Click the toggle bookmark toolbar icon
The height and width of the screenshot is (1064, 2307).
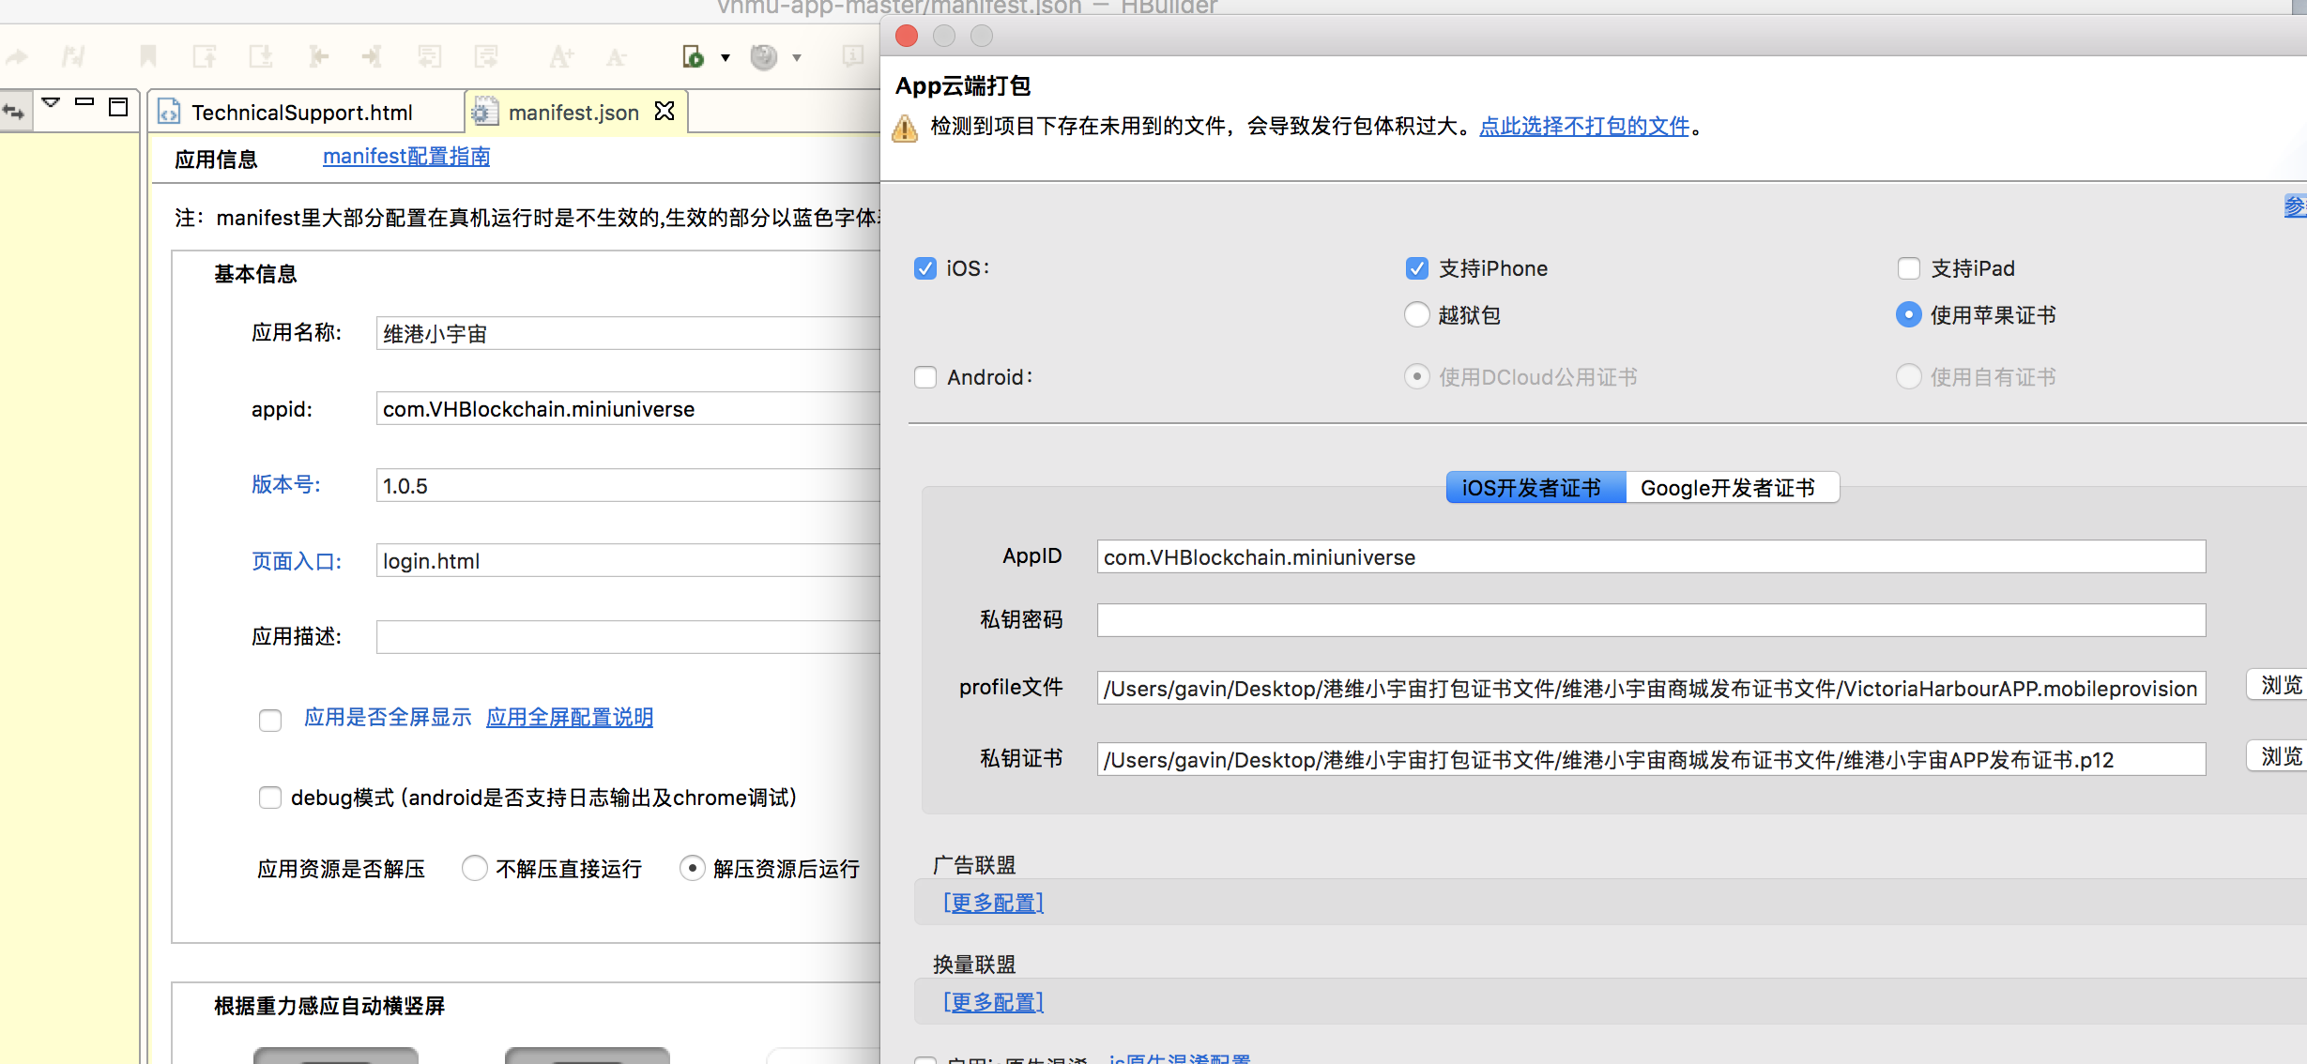147,57
